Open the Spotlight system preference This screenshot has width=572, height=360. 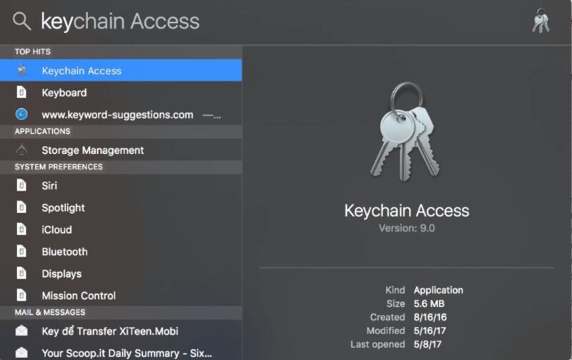click(x=121, y=208)
